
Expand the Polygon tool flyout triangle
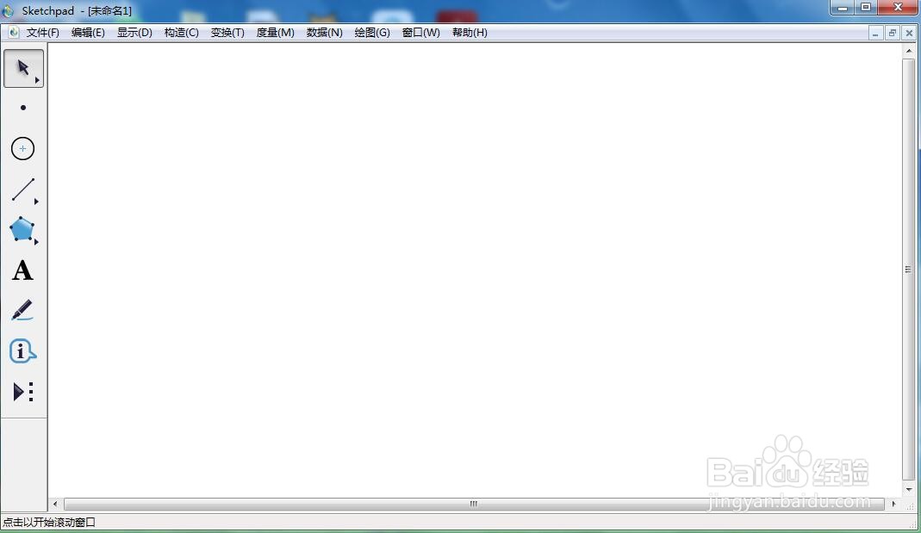(x=36, y=242)
